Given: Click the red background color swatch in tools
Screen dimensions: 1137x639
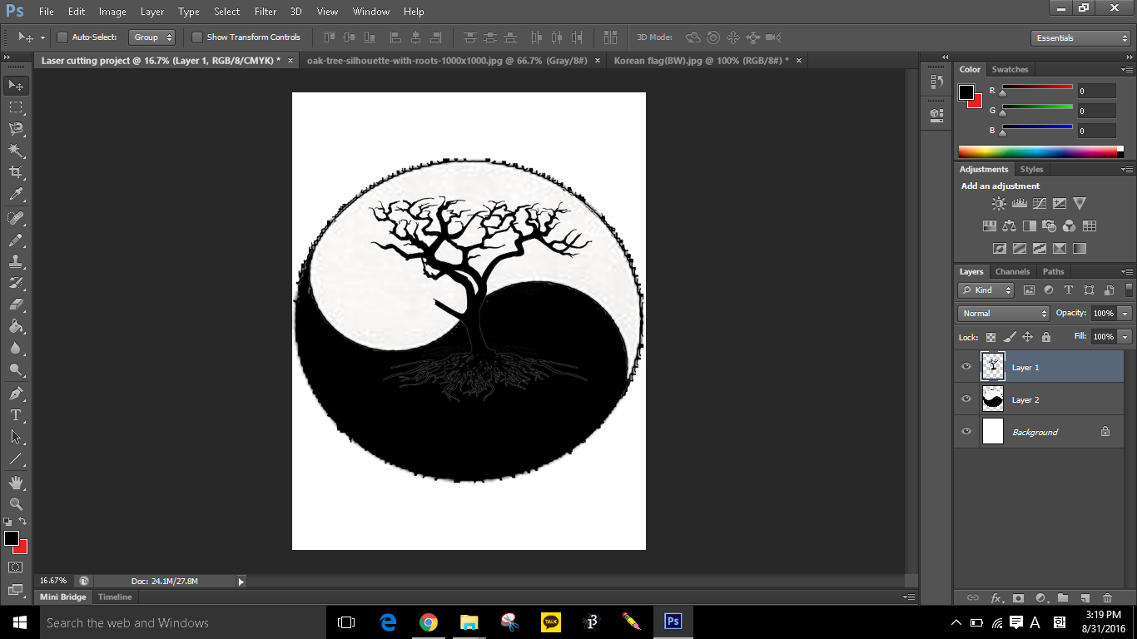Looking at the screenshot, I should [22, 547].
